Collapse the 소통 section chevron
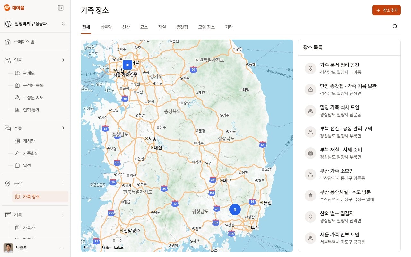Image resolution: width=411 pixels, height=257 pixels. pos(63,128)
